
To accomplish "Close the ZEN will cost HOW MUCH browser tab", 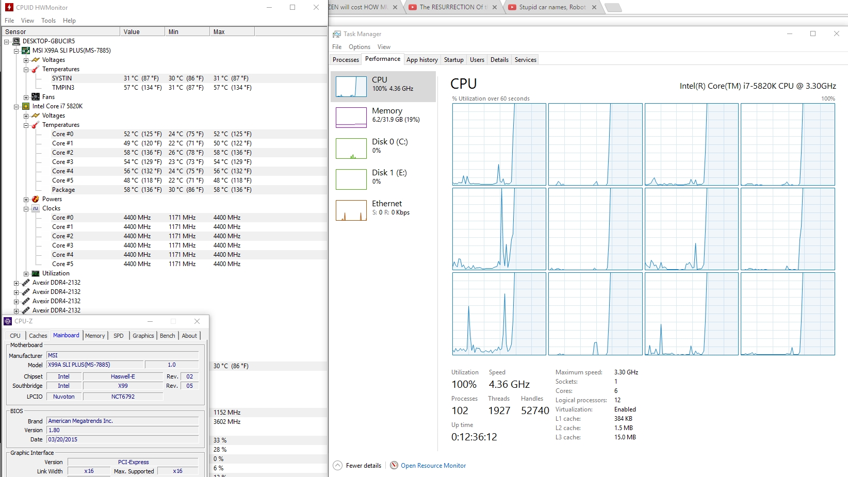I will (395, 7).
